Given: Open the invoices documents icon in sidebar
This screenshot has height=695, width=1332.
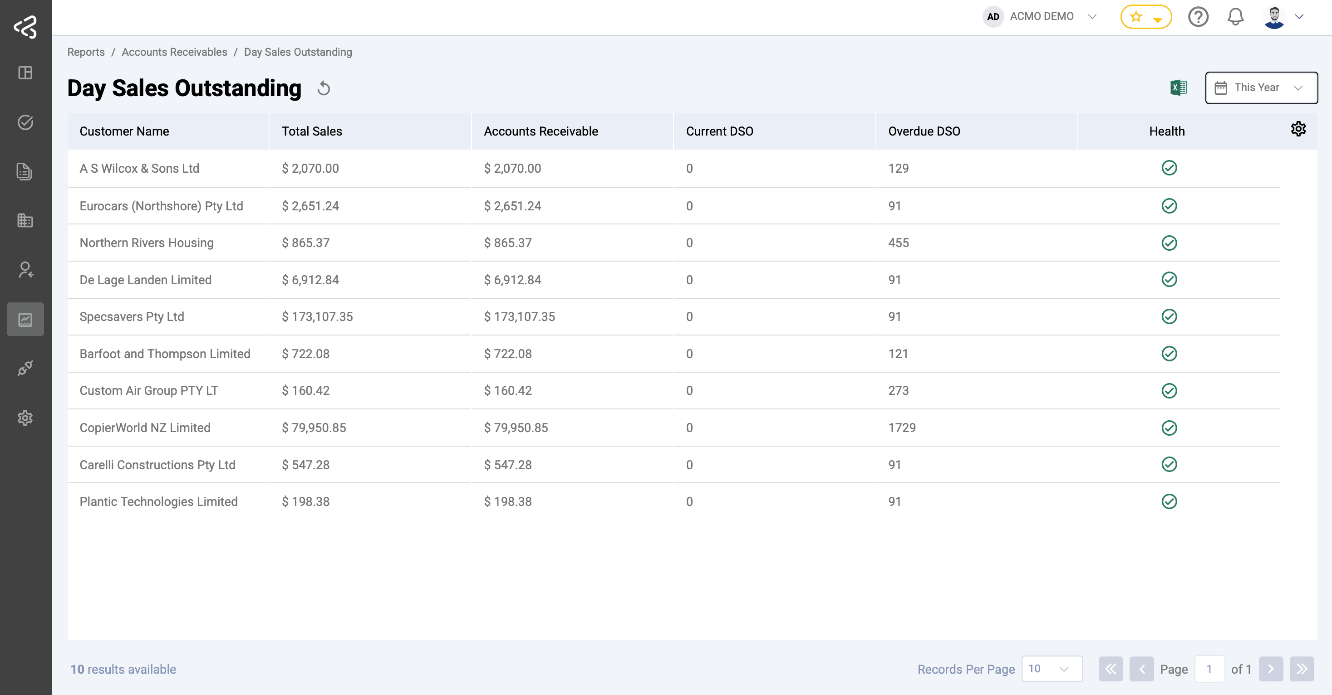Looking at the screenshot, I should click(x=25, y=172).
